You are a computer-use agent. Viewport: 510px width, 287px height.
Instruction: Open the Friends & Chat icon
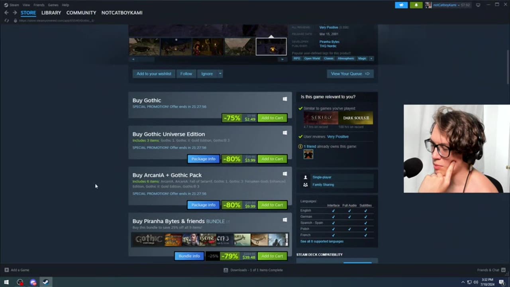tap(503, 270)
